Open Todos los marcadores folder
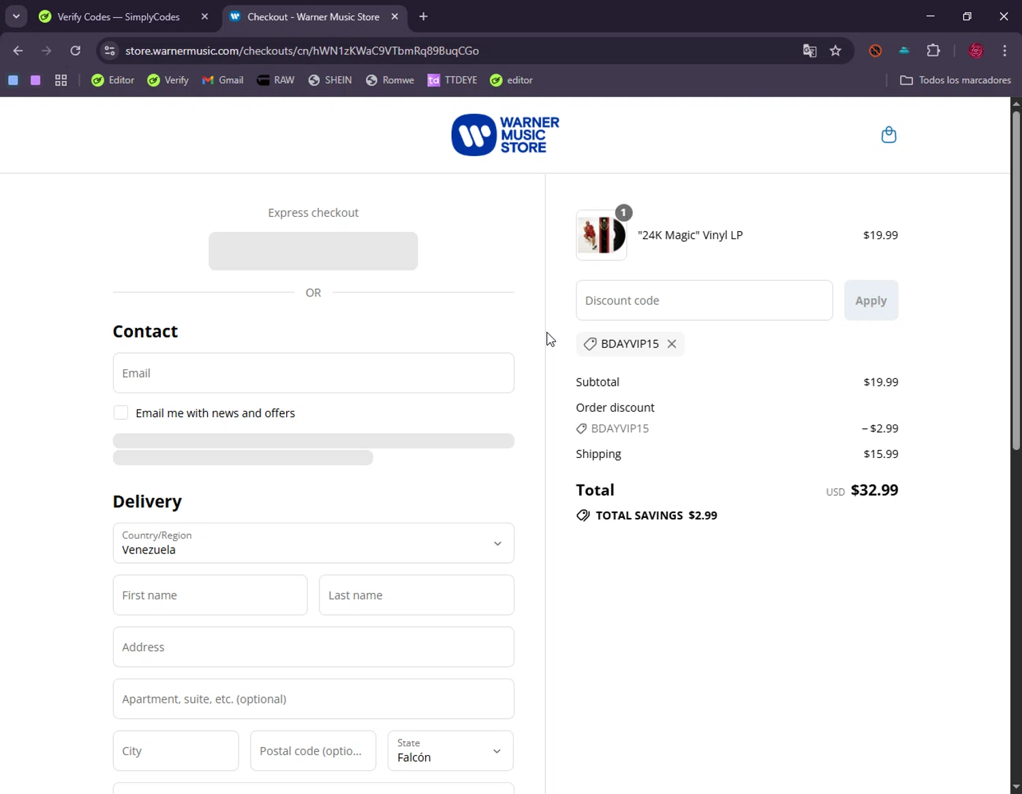This screenshot has width=1022, height=794. [955, 80]
